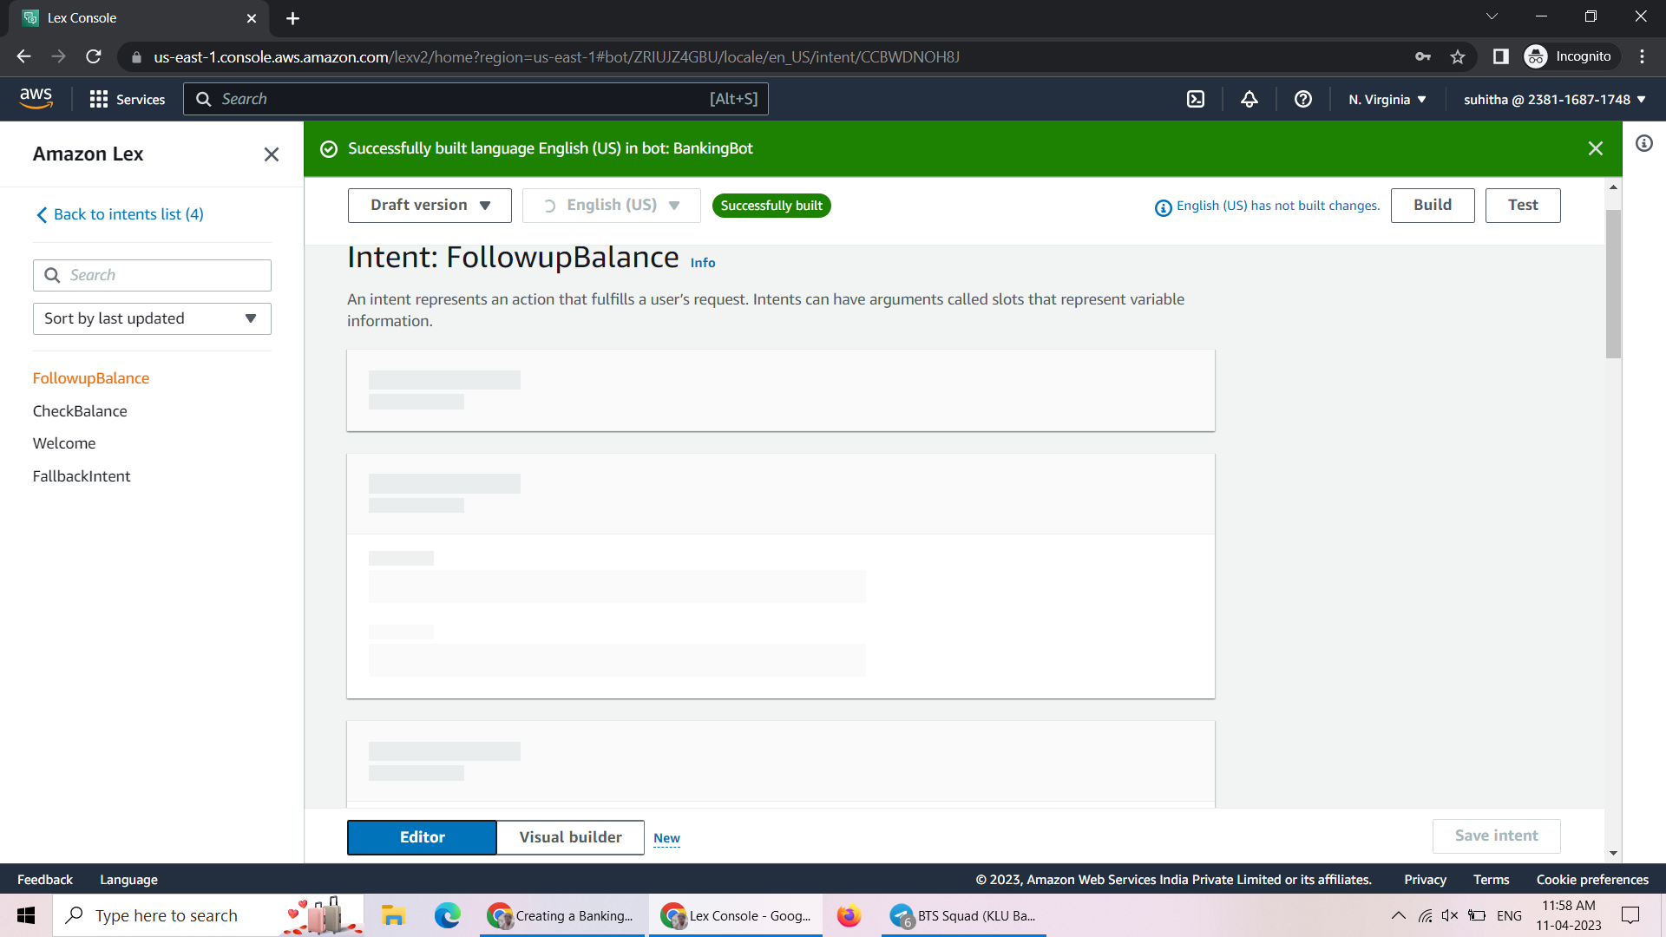Open File Explorer from the taskbar
Screen dimensions: 1666x937
click(392, 915)
